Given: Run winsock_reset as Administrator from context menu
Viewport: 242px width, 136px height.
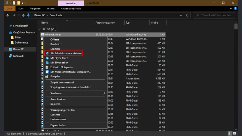Looking at the screenshot, I should pyautogui.click(x=64, y=53).
